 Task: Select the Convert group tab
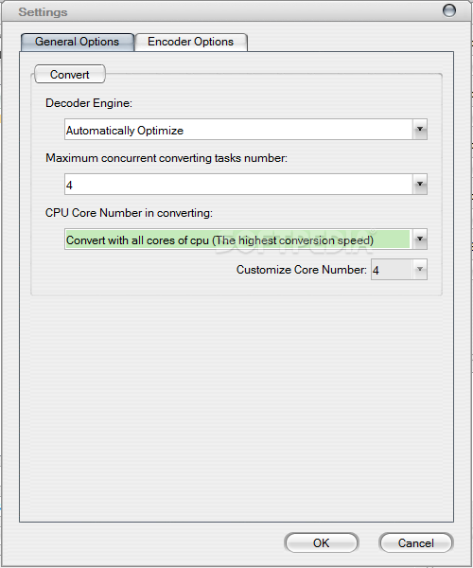(69, 74)
